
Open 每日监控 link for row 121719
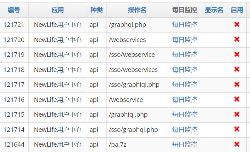tap(184, 55)
